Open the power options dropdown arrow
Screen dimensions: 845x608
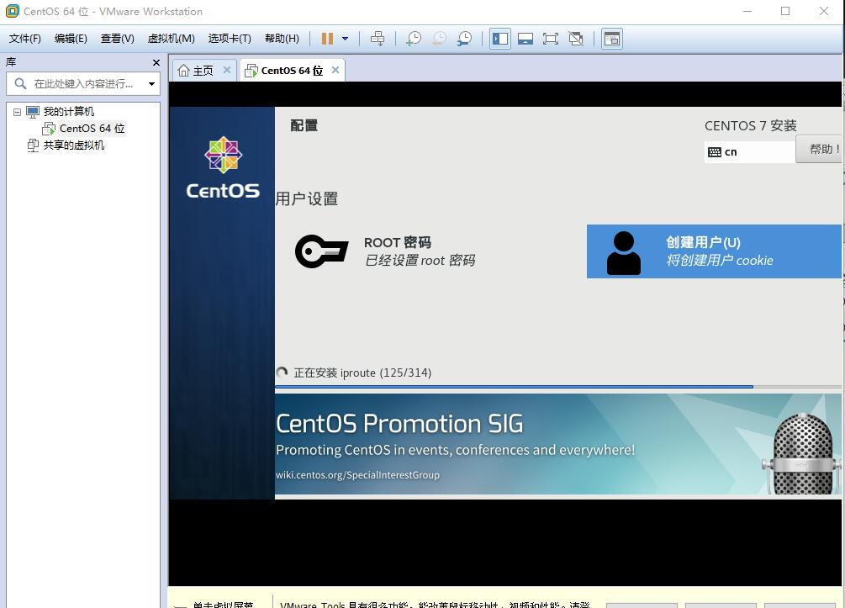345,39
